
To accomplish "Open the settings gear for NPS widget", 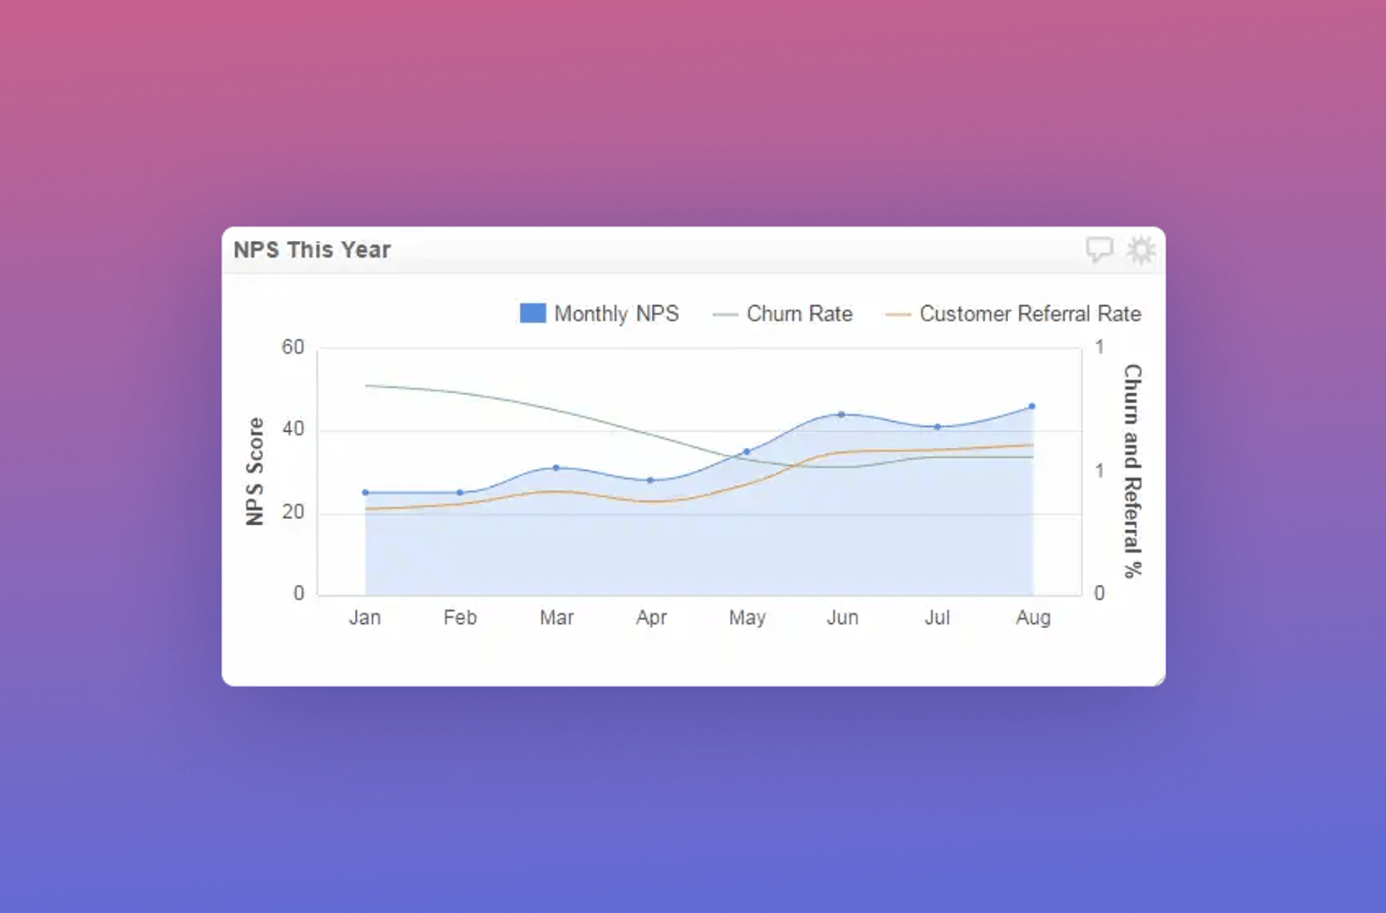I will click(x=1142, y=249).
